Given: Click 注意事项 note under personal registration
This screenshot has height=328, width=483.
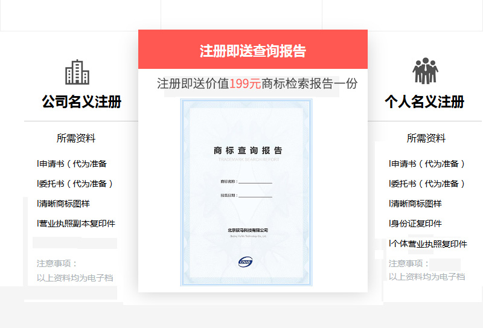Looking at the screenshot, I should (409, 264).
